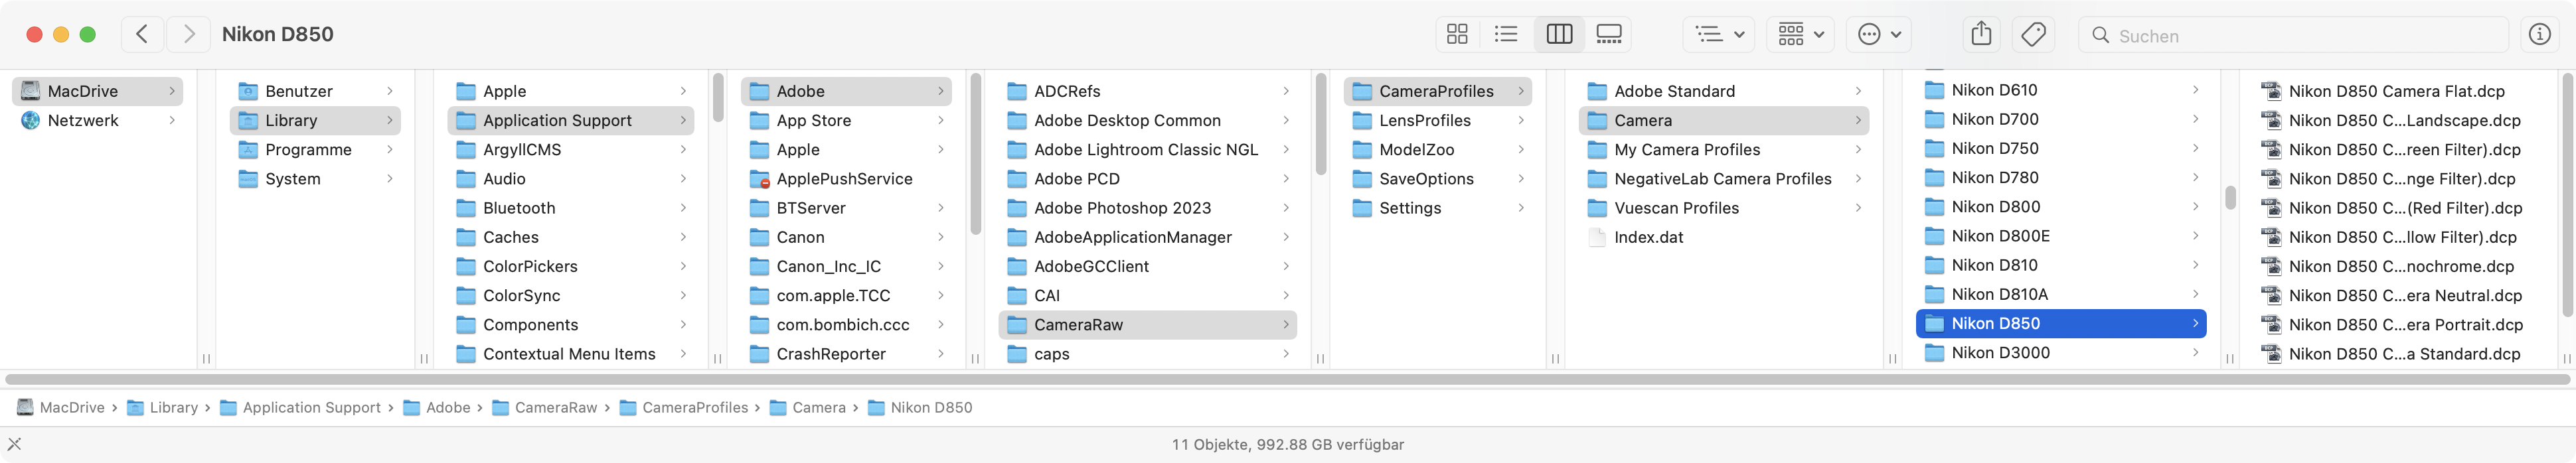
Task: Expand chevron next to Caches
Action: [x=683, y=237]
